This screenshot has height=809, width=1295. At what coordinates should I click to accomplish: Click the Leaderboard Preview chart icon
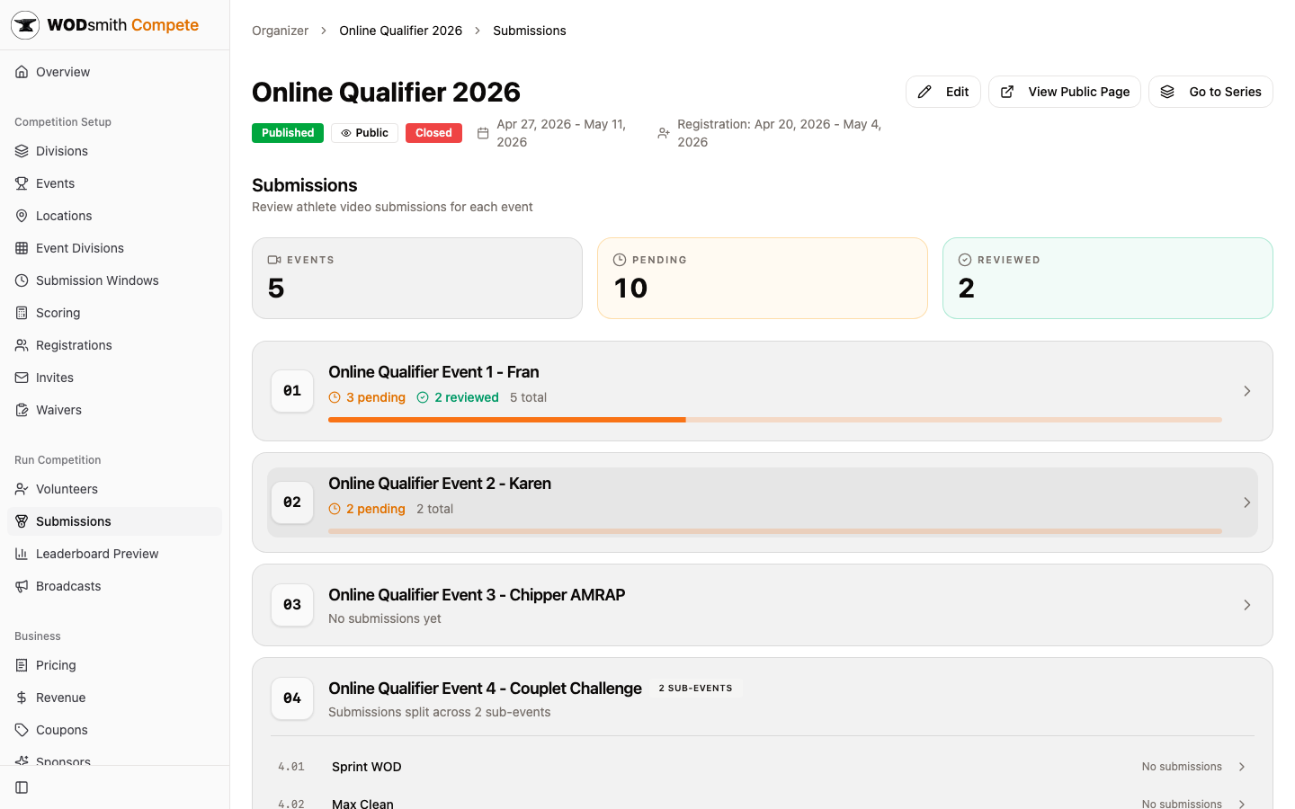pos(22,554)
